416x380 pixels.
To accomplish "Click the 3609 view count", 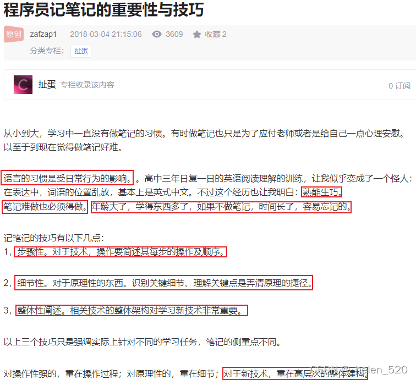I will pyautogui.click(x=174, y=34).
